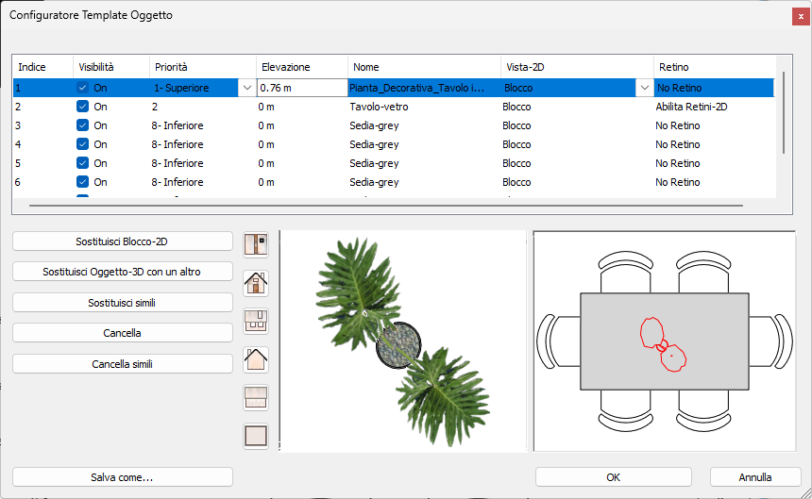Click Sostituisci Blocco-2D button
The image size is (812, 499).
point(122,241)
